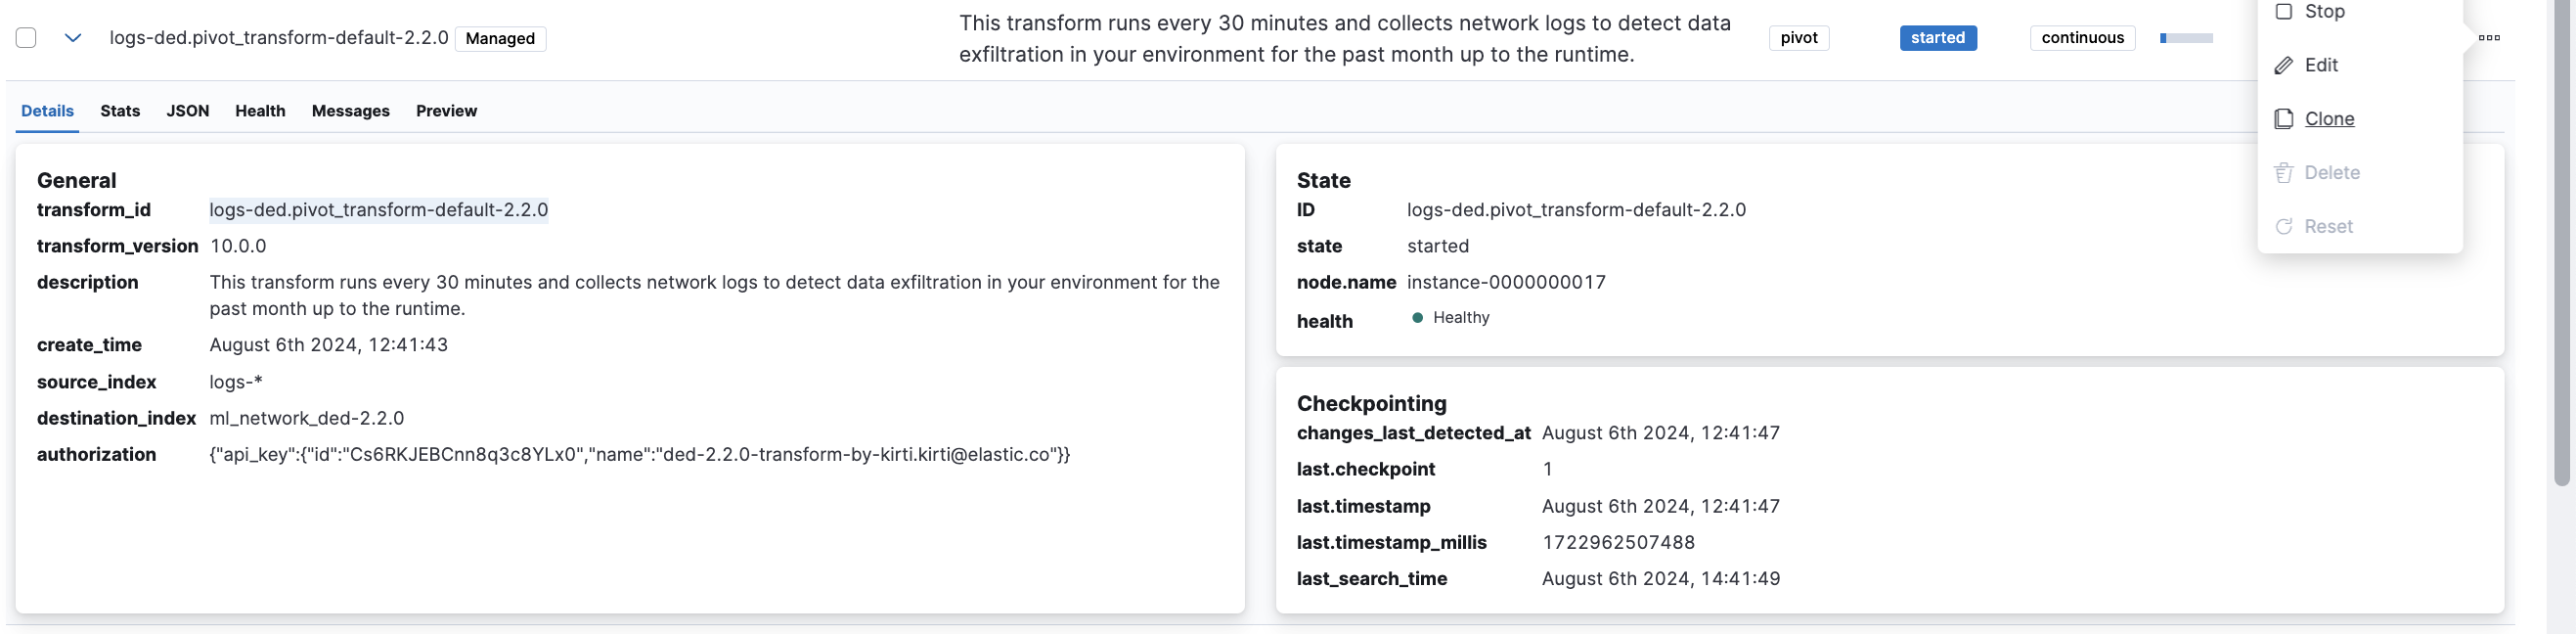Open the three-dot row actions menu
2576x634 pixels.
pyautogui.click(x=2489, y=38)
